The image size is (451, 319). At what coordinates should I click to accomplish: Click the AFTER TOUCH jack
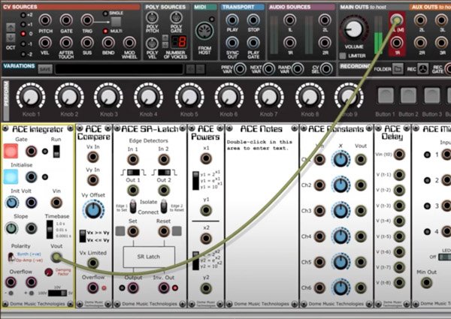(66, 43)
